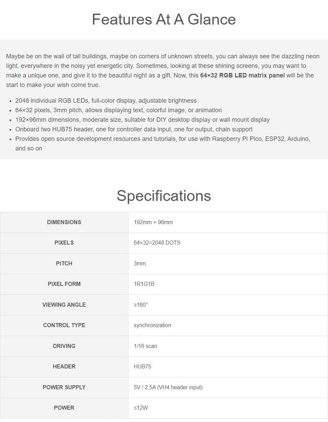This screenshot has width=328, height=422.
Task: Select the "2048 individual RGB LEDs" bullet point
Action: pos(106,101)
